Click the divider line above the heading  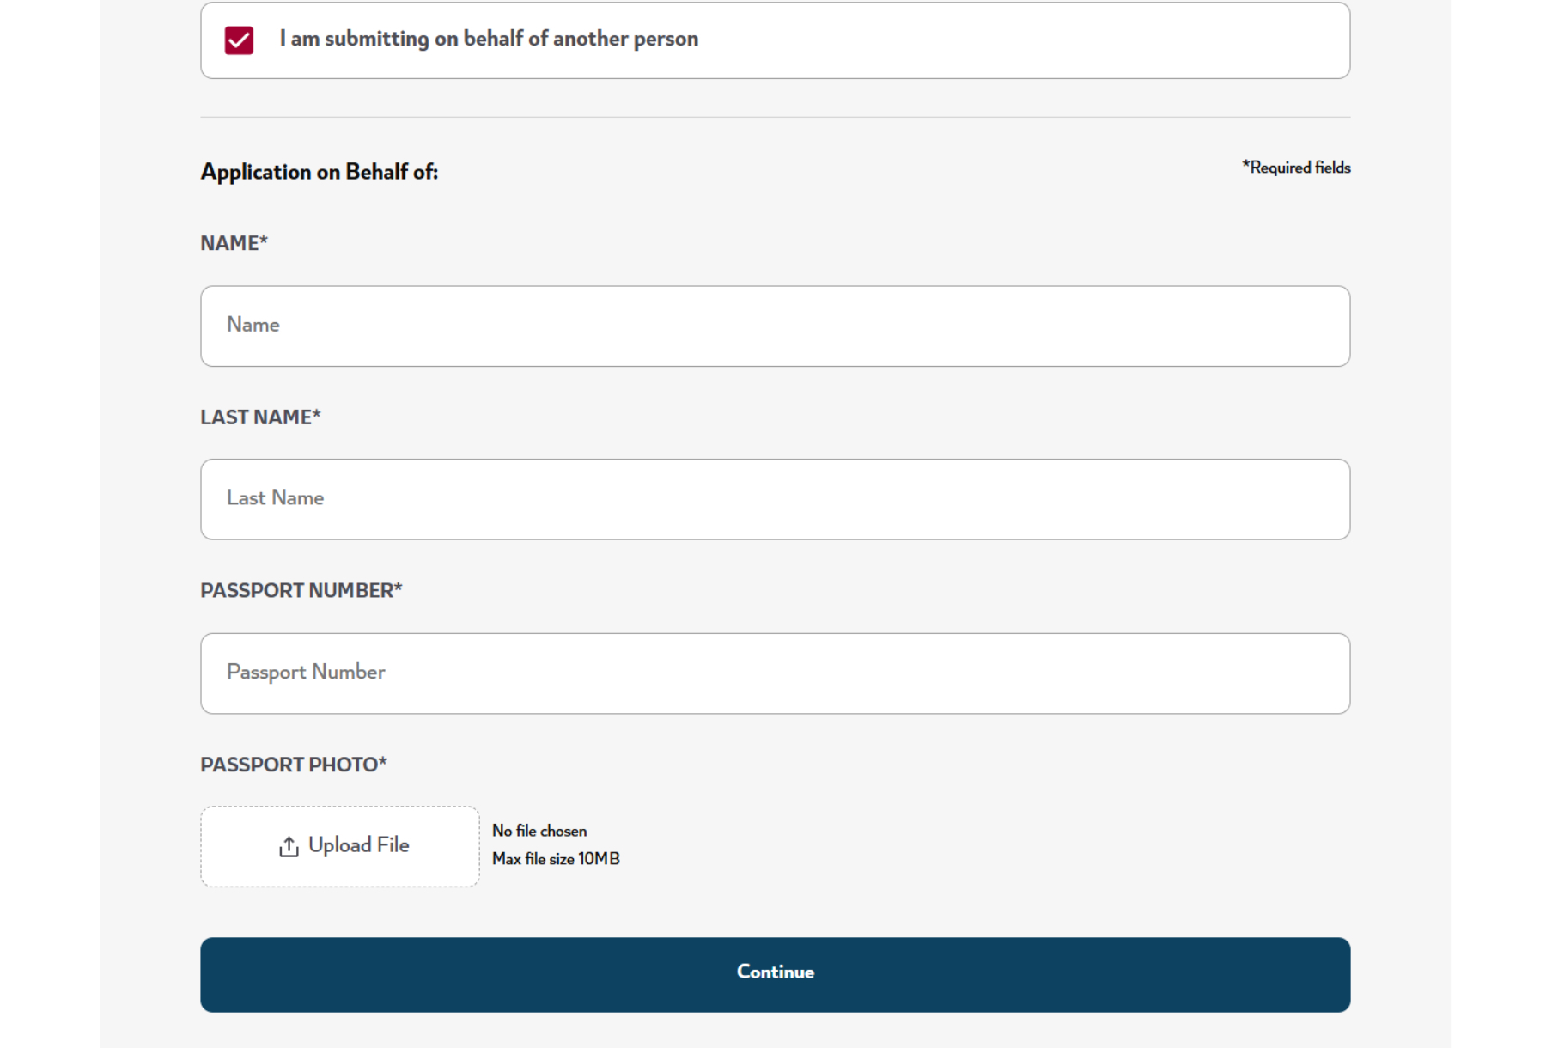point(775,117)
